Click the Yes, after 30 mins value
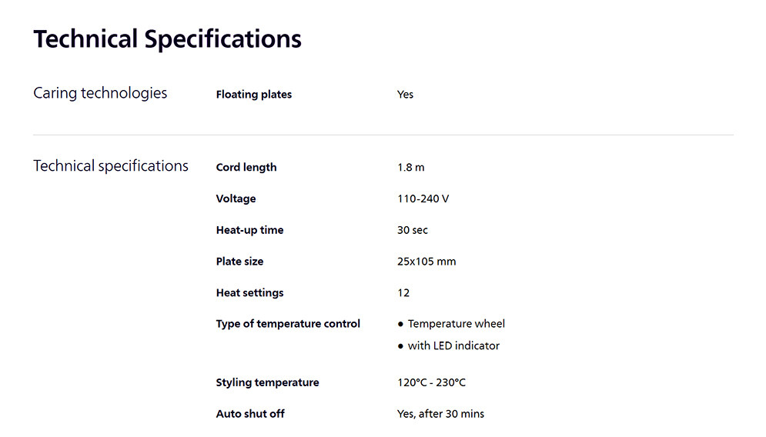Screen dimensions: 766x437 tap(440, 414)
